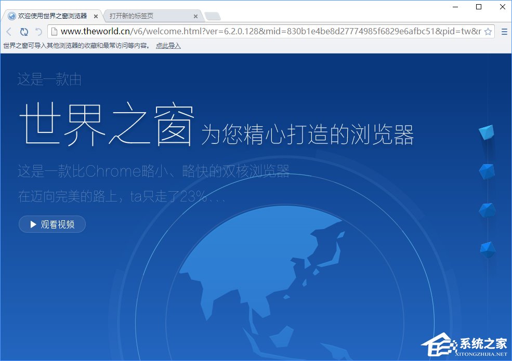Click the third blue diamond navigation marker
The image size is (512, 361).
487,210
